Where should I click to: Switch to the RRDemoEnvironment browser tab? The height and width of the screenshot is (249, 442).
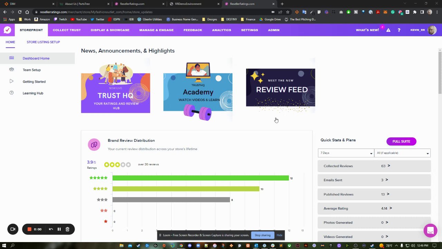pos(194,4)
